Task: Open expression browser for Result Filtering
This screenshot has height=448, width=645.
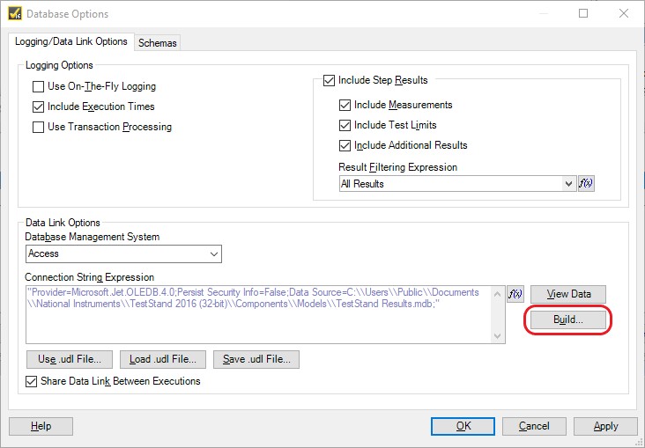Action: tap(586, 183)
